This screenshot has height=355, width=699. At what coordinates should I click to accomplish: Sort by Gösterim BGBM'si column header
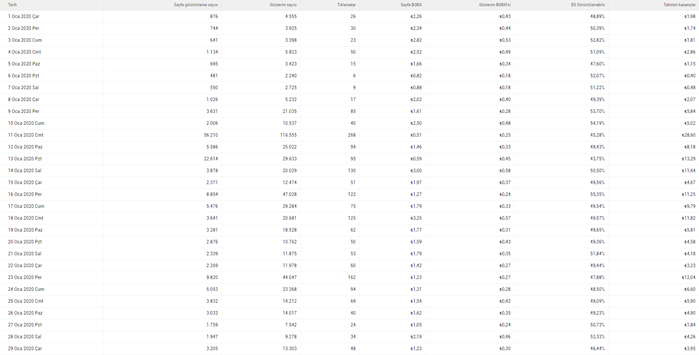[x=495, y=5]
